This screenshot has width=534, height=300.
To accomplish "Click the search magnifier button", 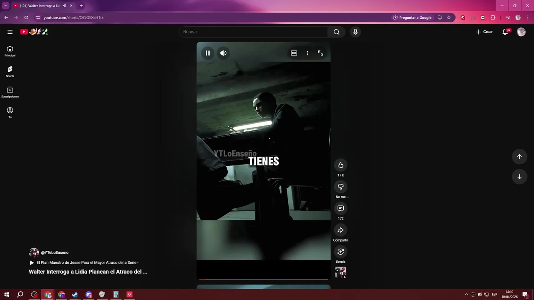I will tap(337, 32).
